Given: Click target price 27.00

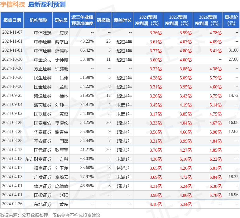Looking at the screenshot, I should (x=233, y=59).
